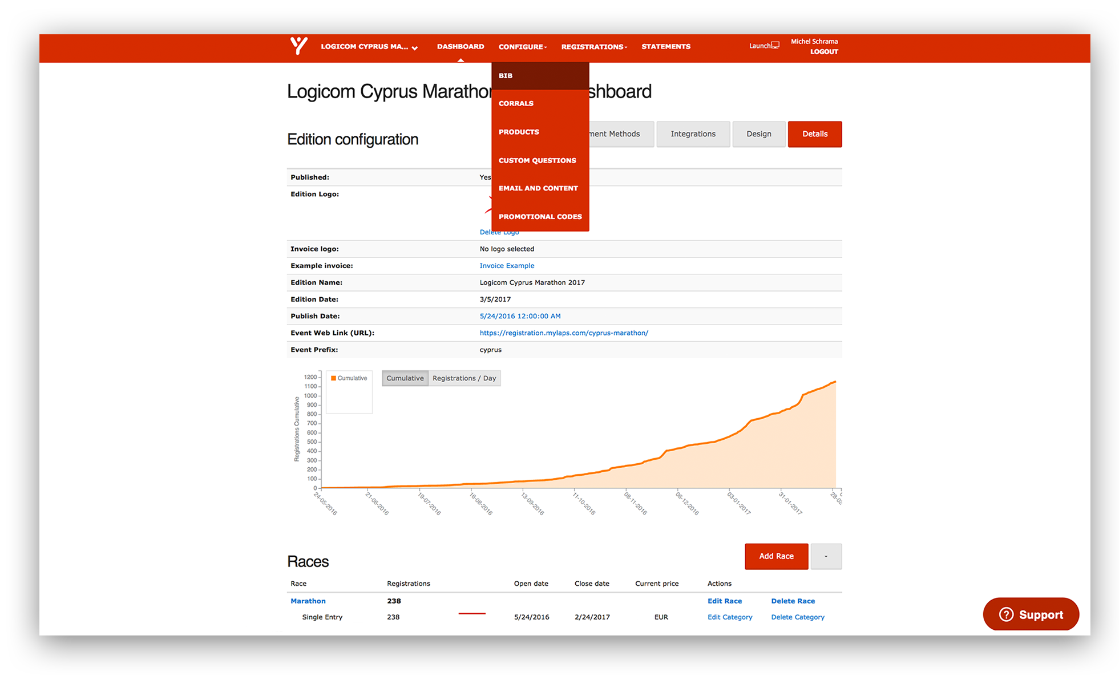Open the Statements navigation item
This screenshot has height=676, width=1119.
[x=665, y=47]
